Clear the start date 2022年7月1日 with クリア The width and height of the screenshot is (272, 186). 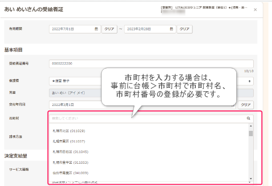(110, 29)
